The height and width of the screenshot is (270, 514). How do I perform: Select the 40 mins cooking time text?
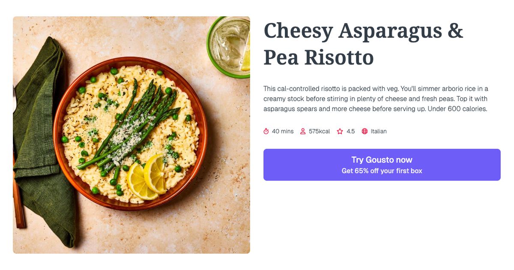[283, 131]
